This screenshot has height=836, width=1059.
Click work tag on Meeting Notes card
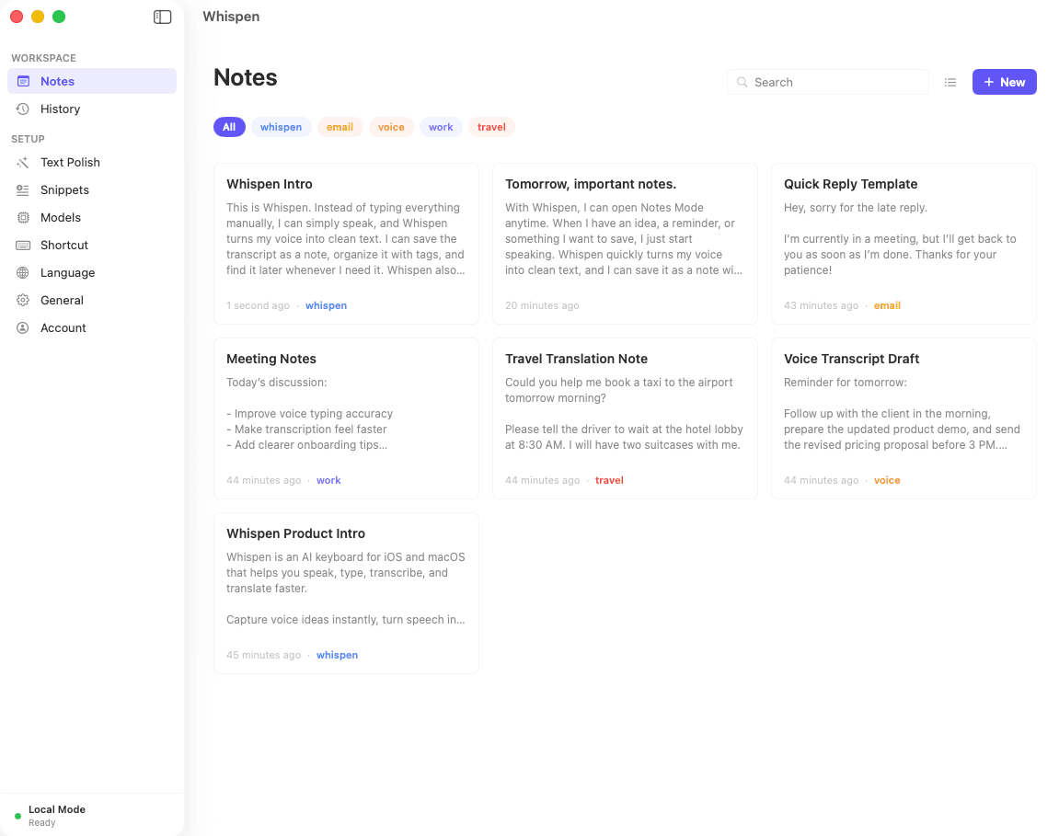(328, 480)
